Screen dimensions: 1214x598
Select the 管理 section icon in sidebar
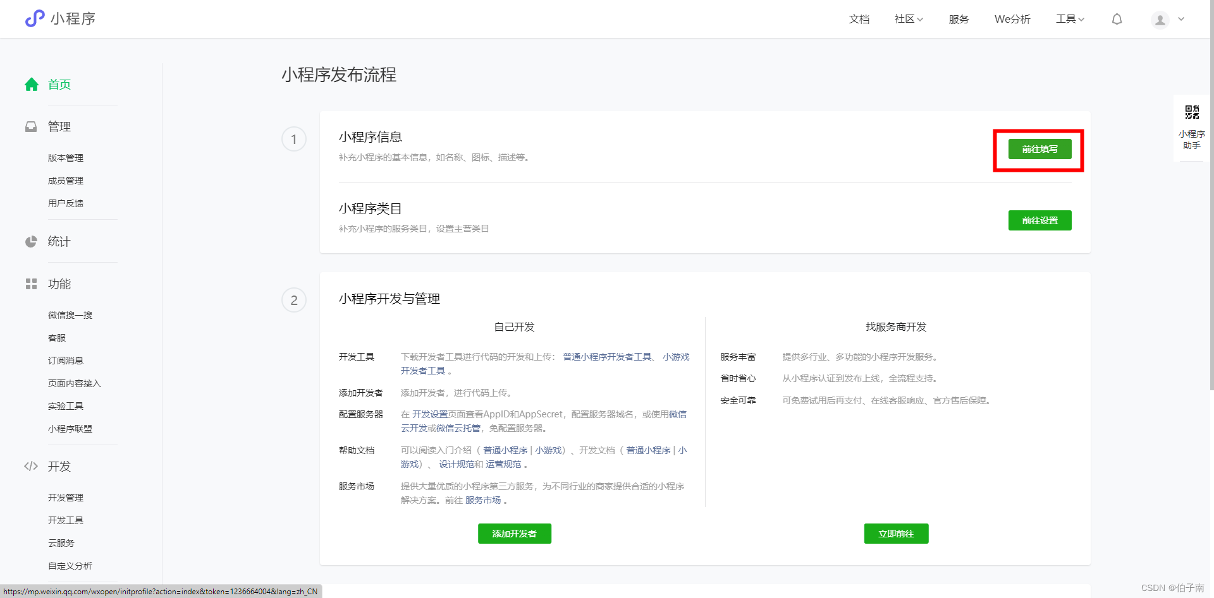pyautogui.click(x=32, y=126)
